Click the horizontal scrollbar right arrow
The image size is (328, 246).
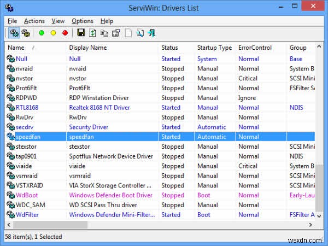coord(311,225)
